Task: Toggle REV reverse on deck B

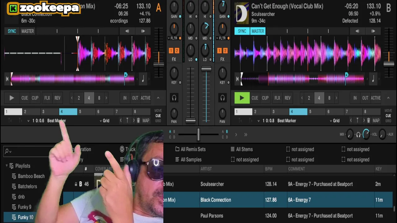Action: [x=288, y=98]
